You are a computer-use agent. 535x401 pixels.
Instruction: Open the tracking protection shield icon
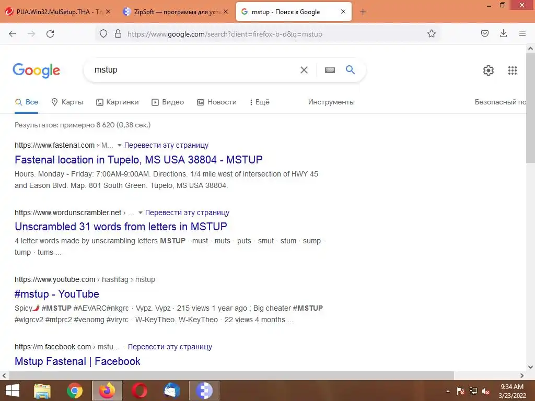[103, 34]
